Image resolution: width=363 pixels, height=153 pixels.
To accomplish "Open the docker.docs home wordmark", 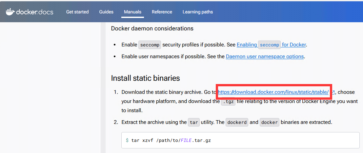I will [35, 12].
